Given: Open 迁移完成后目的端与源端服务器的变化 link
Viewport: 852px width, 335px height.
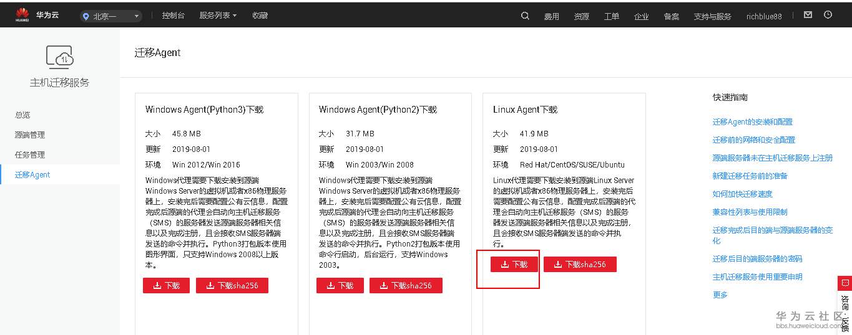Looking at the screenshot, I should (x=773, y=235).
